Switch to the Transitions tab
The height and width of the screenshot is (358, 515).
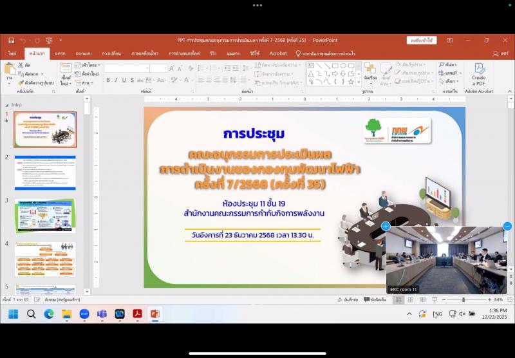click(x=111, y=53)
